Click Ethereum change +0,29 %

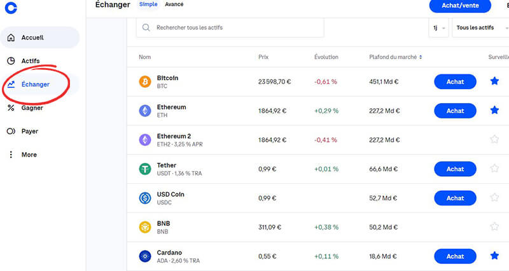326,111
